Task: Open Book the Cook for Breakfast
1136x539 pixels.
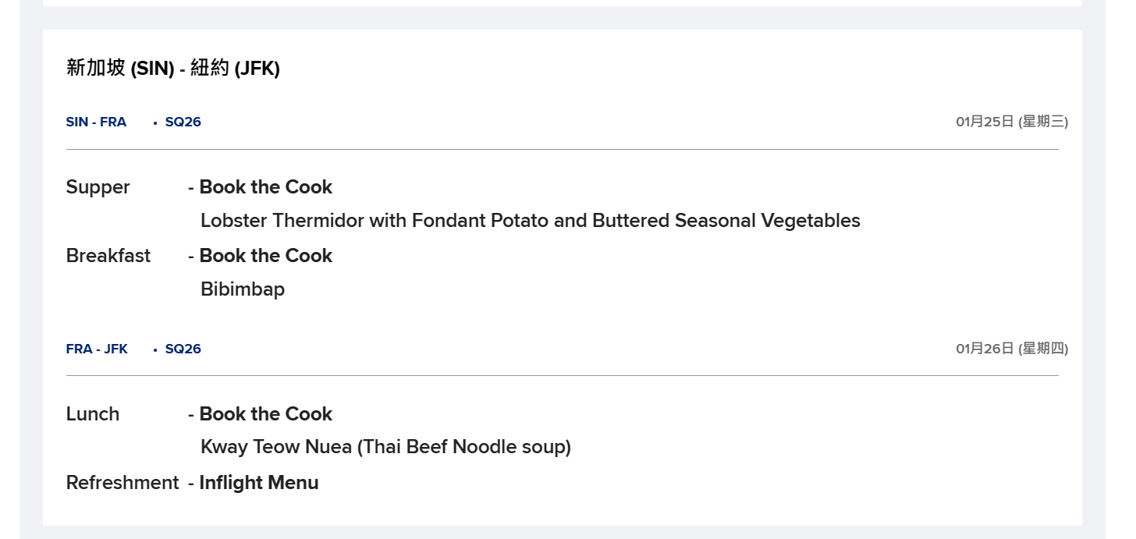Action: [x=265, y=256]
